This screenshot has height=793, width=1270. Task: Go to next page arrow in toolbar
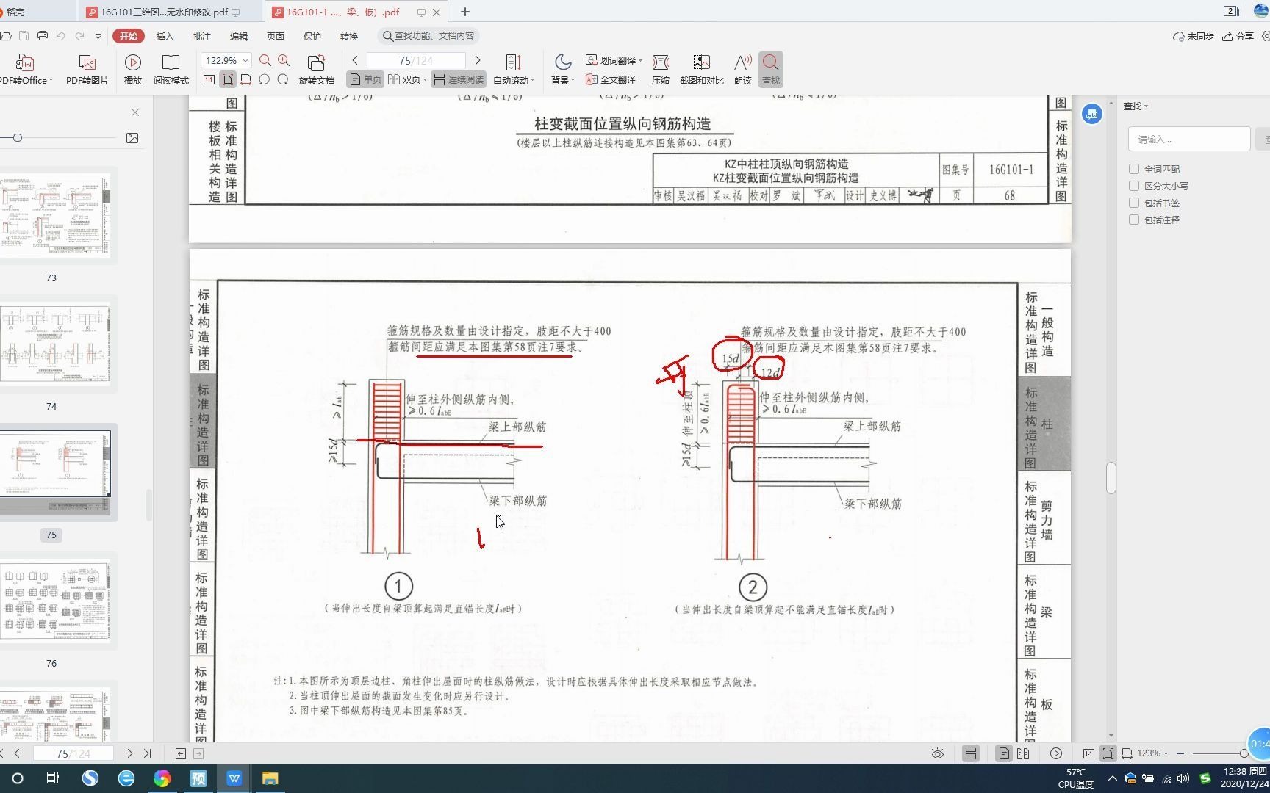(x=478, y=60)
